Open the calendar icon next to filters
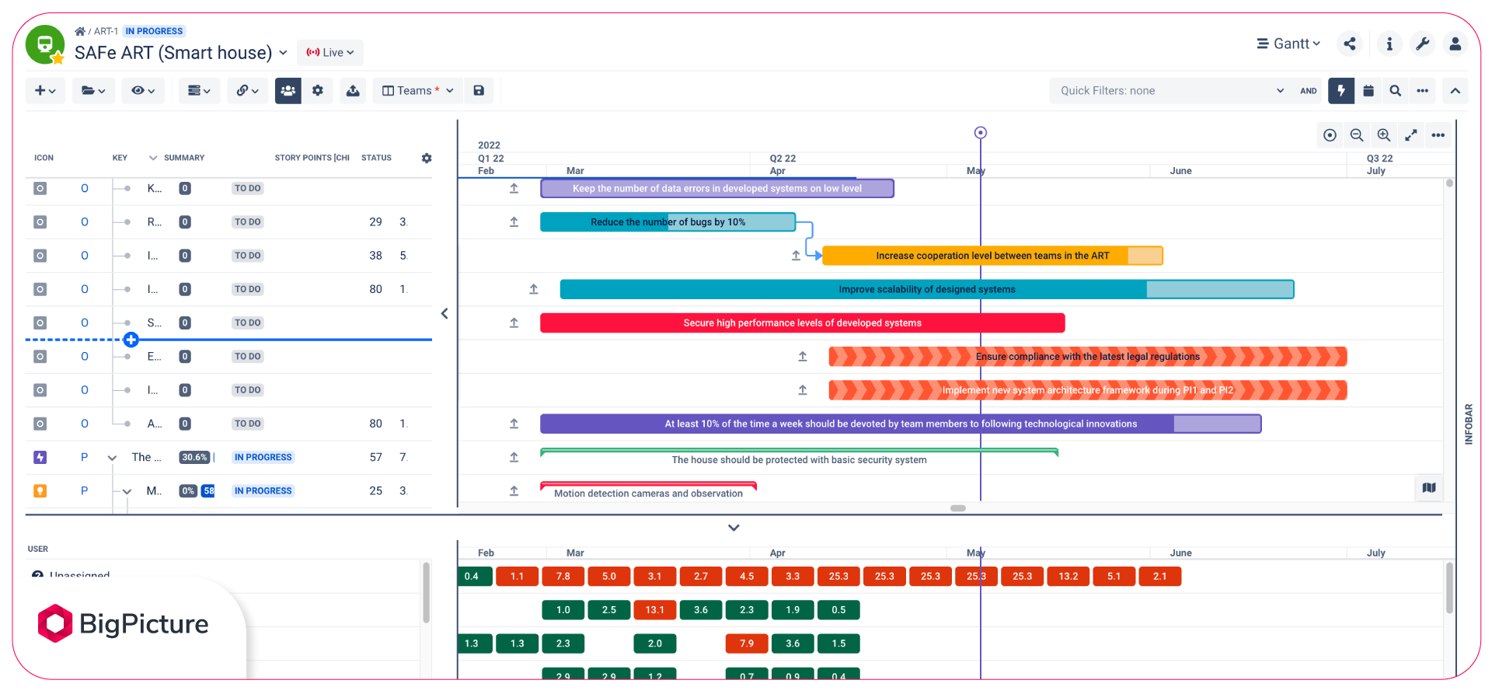The height and width of the screenshot is (694, 1492). (1368, 91)
